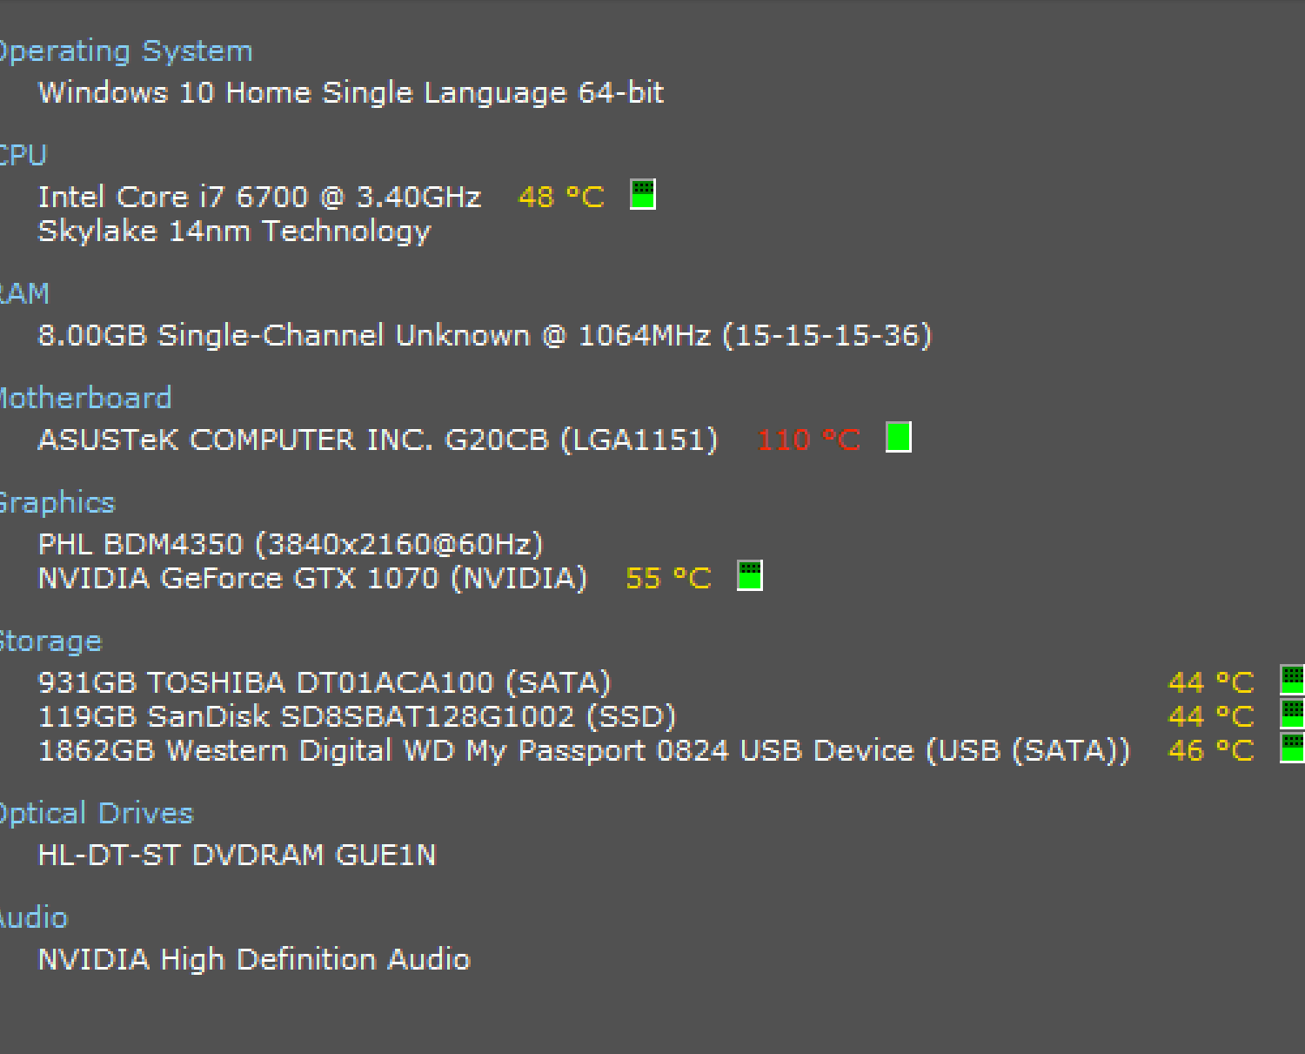
Task: Open the CPU section heading
Action: pos(23,156)
